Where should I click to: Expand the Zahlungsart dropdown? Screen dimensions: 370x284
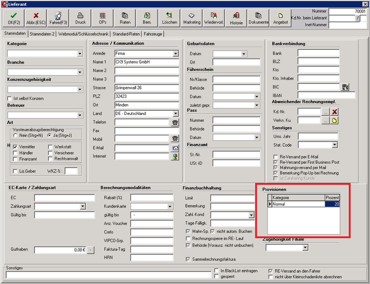(83, 206)
